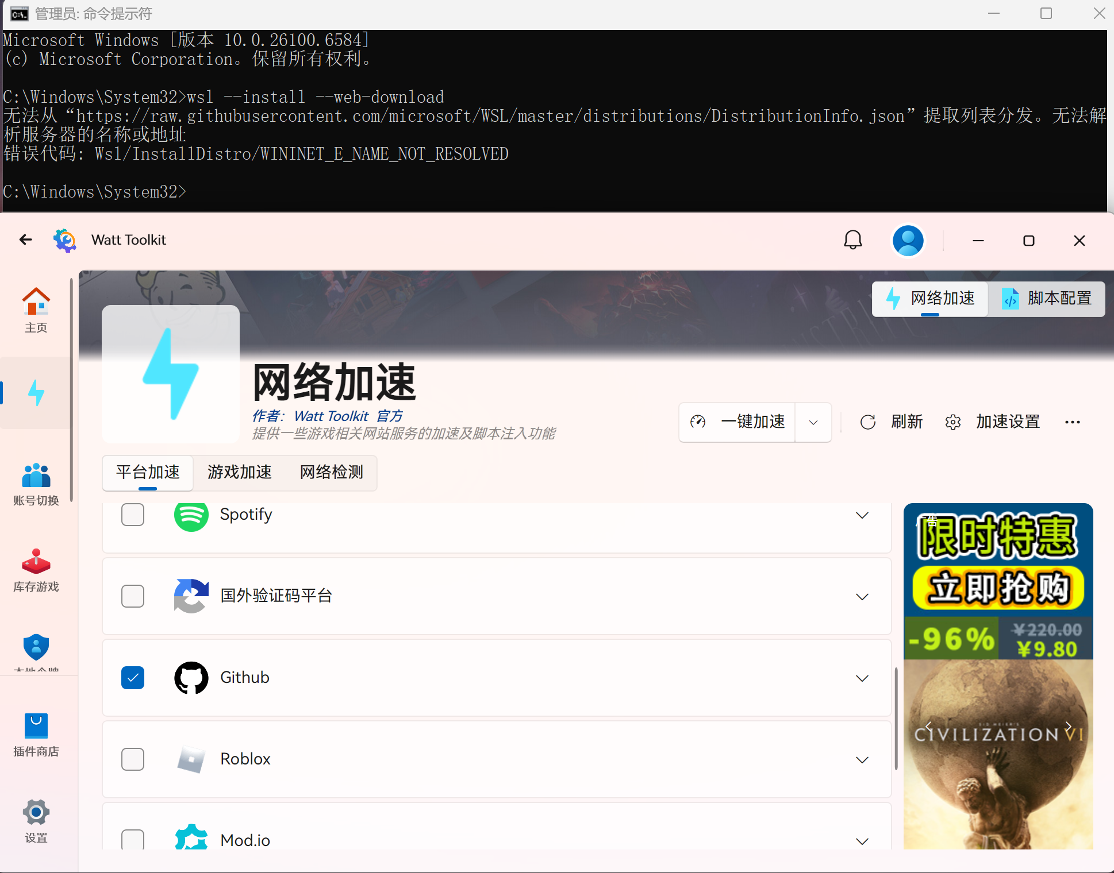This screenshot has width=1114, height=873.
Task: Enable the Spotify acceleration checkbox
Action: 133,515
